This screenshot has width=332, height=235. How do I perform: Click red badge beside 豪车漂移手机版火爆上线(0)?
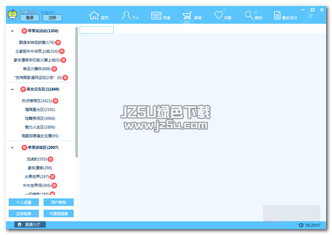tap(63, 60)
